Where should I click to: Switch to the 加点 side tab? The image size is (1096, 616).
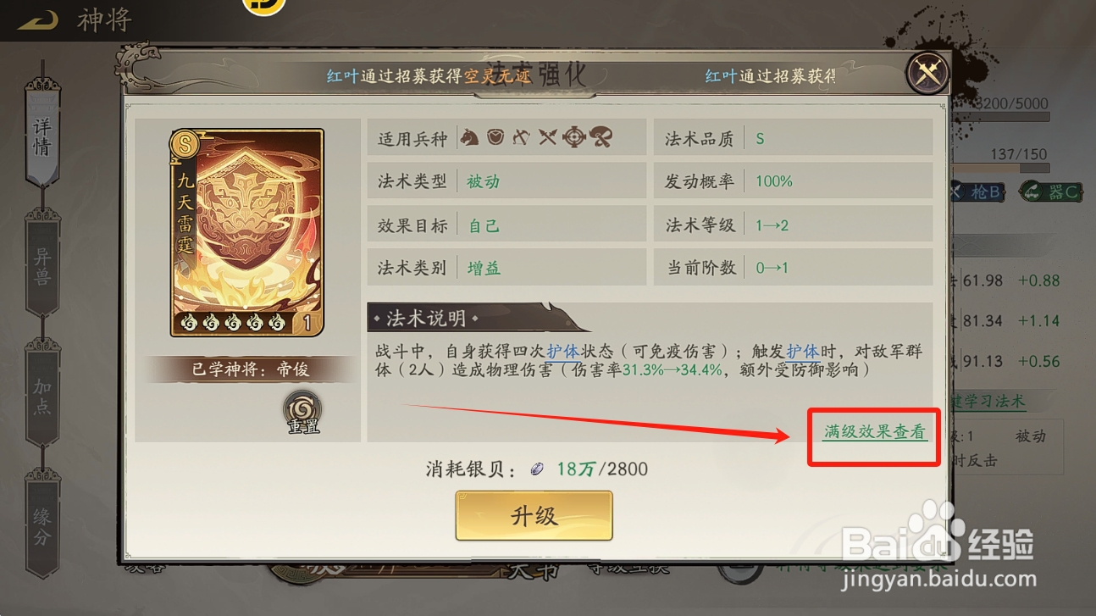point(42,395)
